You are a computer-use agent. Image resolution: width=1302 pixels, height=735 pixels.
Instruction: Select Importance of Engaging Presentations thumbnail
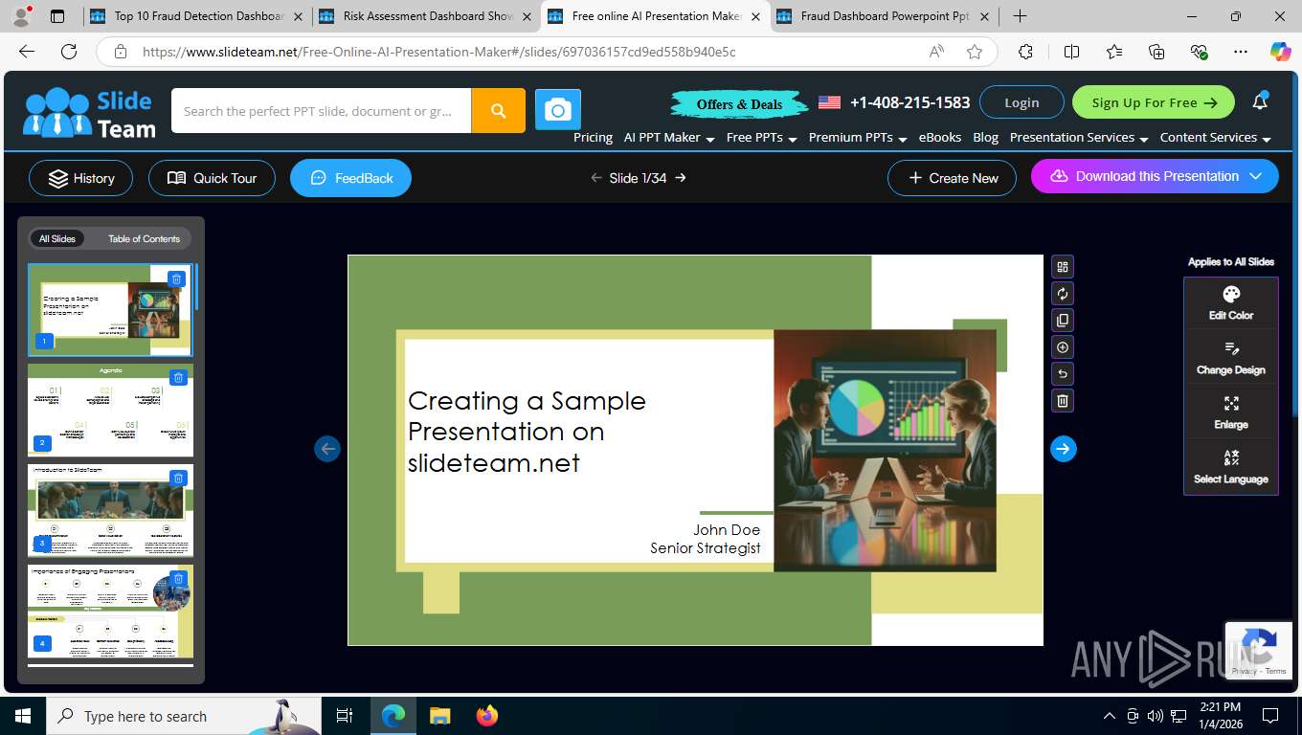[x=110, y=611]
